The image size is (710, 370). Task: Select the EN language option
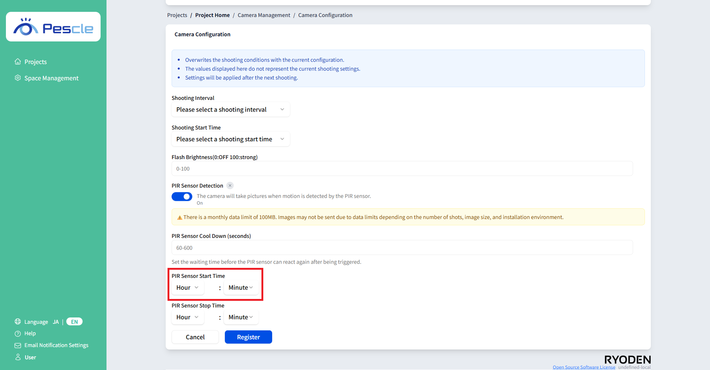click(x=74, y=322)
